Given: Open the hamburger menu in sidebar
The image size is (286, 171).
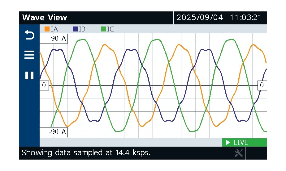Looking at the screenshot, I should click(x=29, y=55).
